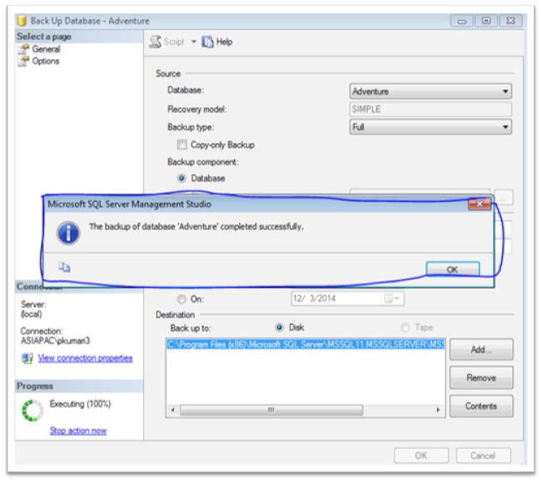Click OK in the backup success dialog
Screen dimensions: 541x481
(x=453, y=269)
